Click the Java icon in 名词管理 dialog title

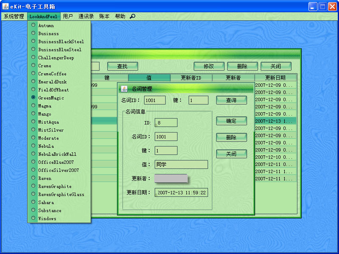(x=124, y=89)
